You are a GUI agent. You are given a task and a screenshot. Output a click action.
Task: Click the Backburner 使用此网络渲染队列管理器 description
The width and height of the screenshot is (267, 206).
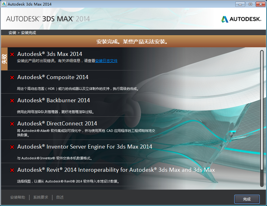[x=56, y=112]
